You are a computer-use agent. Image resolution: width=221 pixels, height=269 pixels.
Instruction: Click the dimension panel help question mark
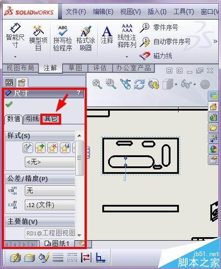pyautogui.click(x=78, y=93)
